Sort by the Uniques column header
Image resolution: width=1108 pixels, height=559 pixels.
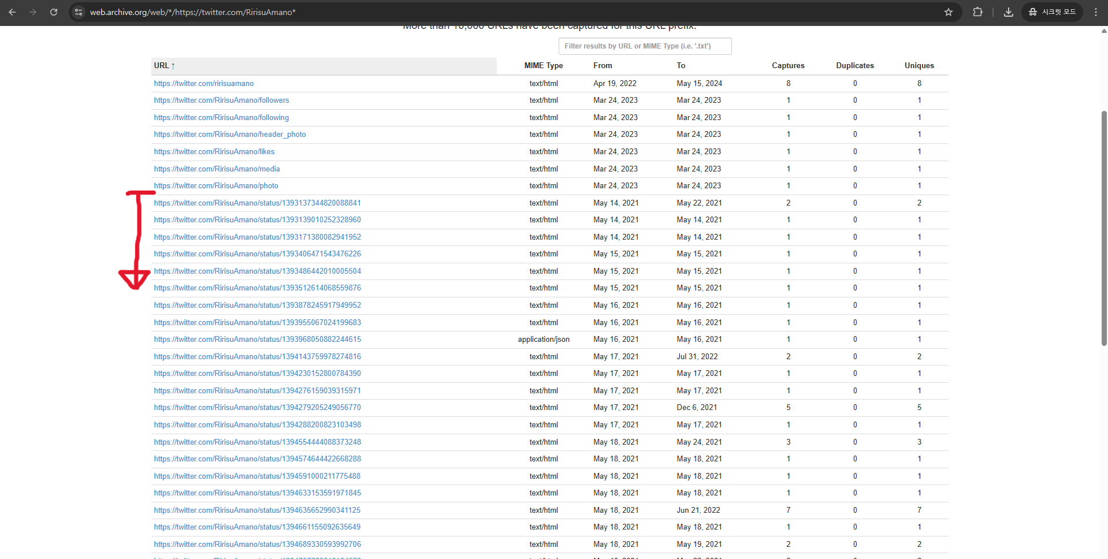(x=919, y=66)
